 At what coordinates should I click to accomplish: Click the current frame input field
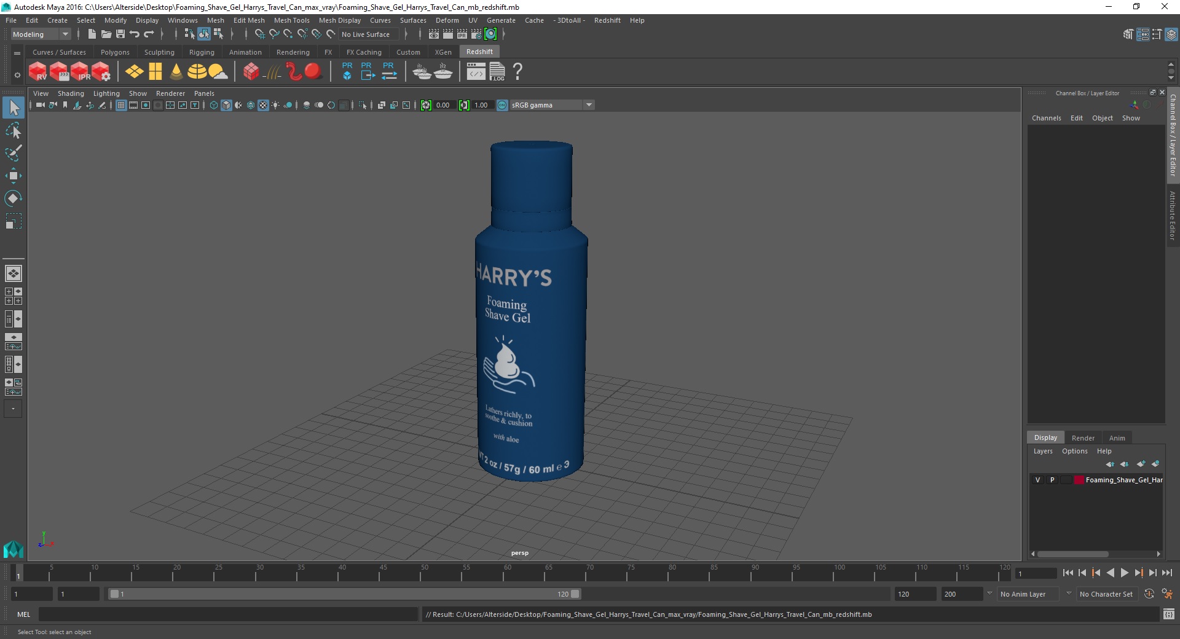point(1036,573)
